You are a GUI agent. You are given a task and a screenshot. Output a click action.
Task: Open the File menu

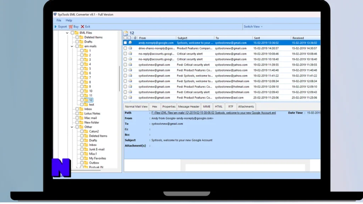click(59, 20)
